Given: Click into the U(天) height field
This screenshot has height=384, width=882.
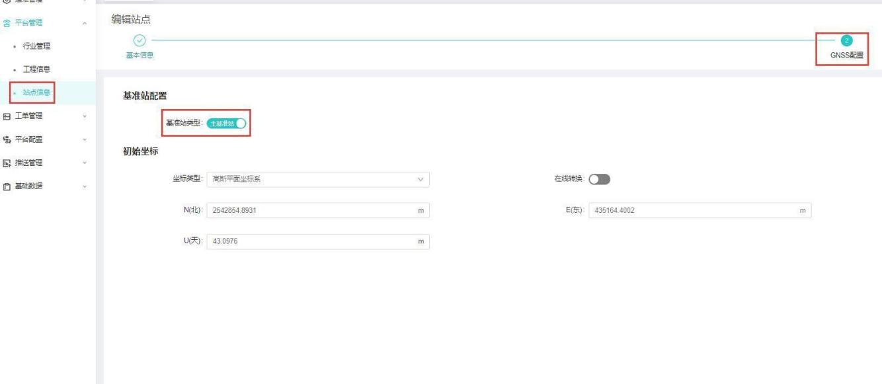Looking at the screenshot, I should coord(311,241).
